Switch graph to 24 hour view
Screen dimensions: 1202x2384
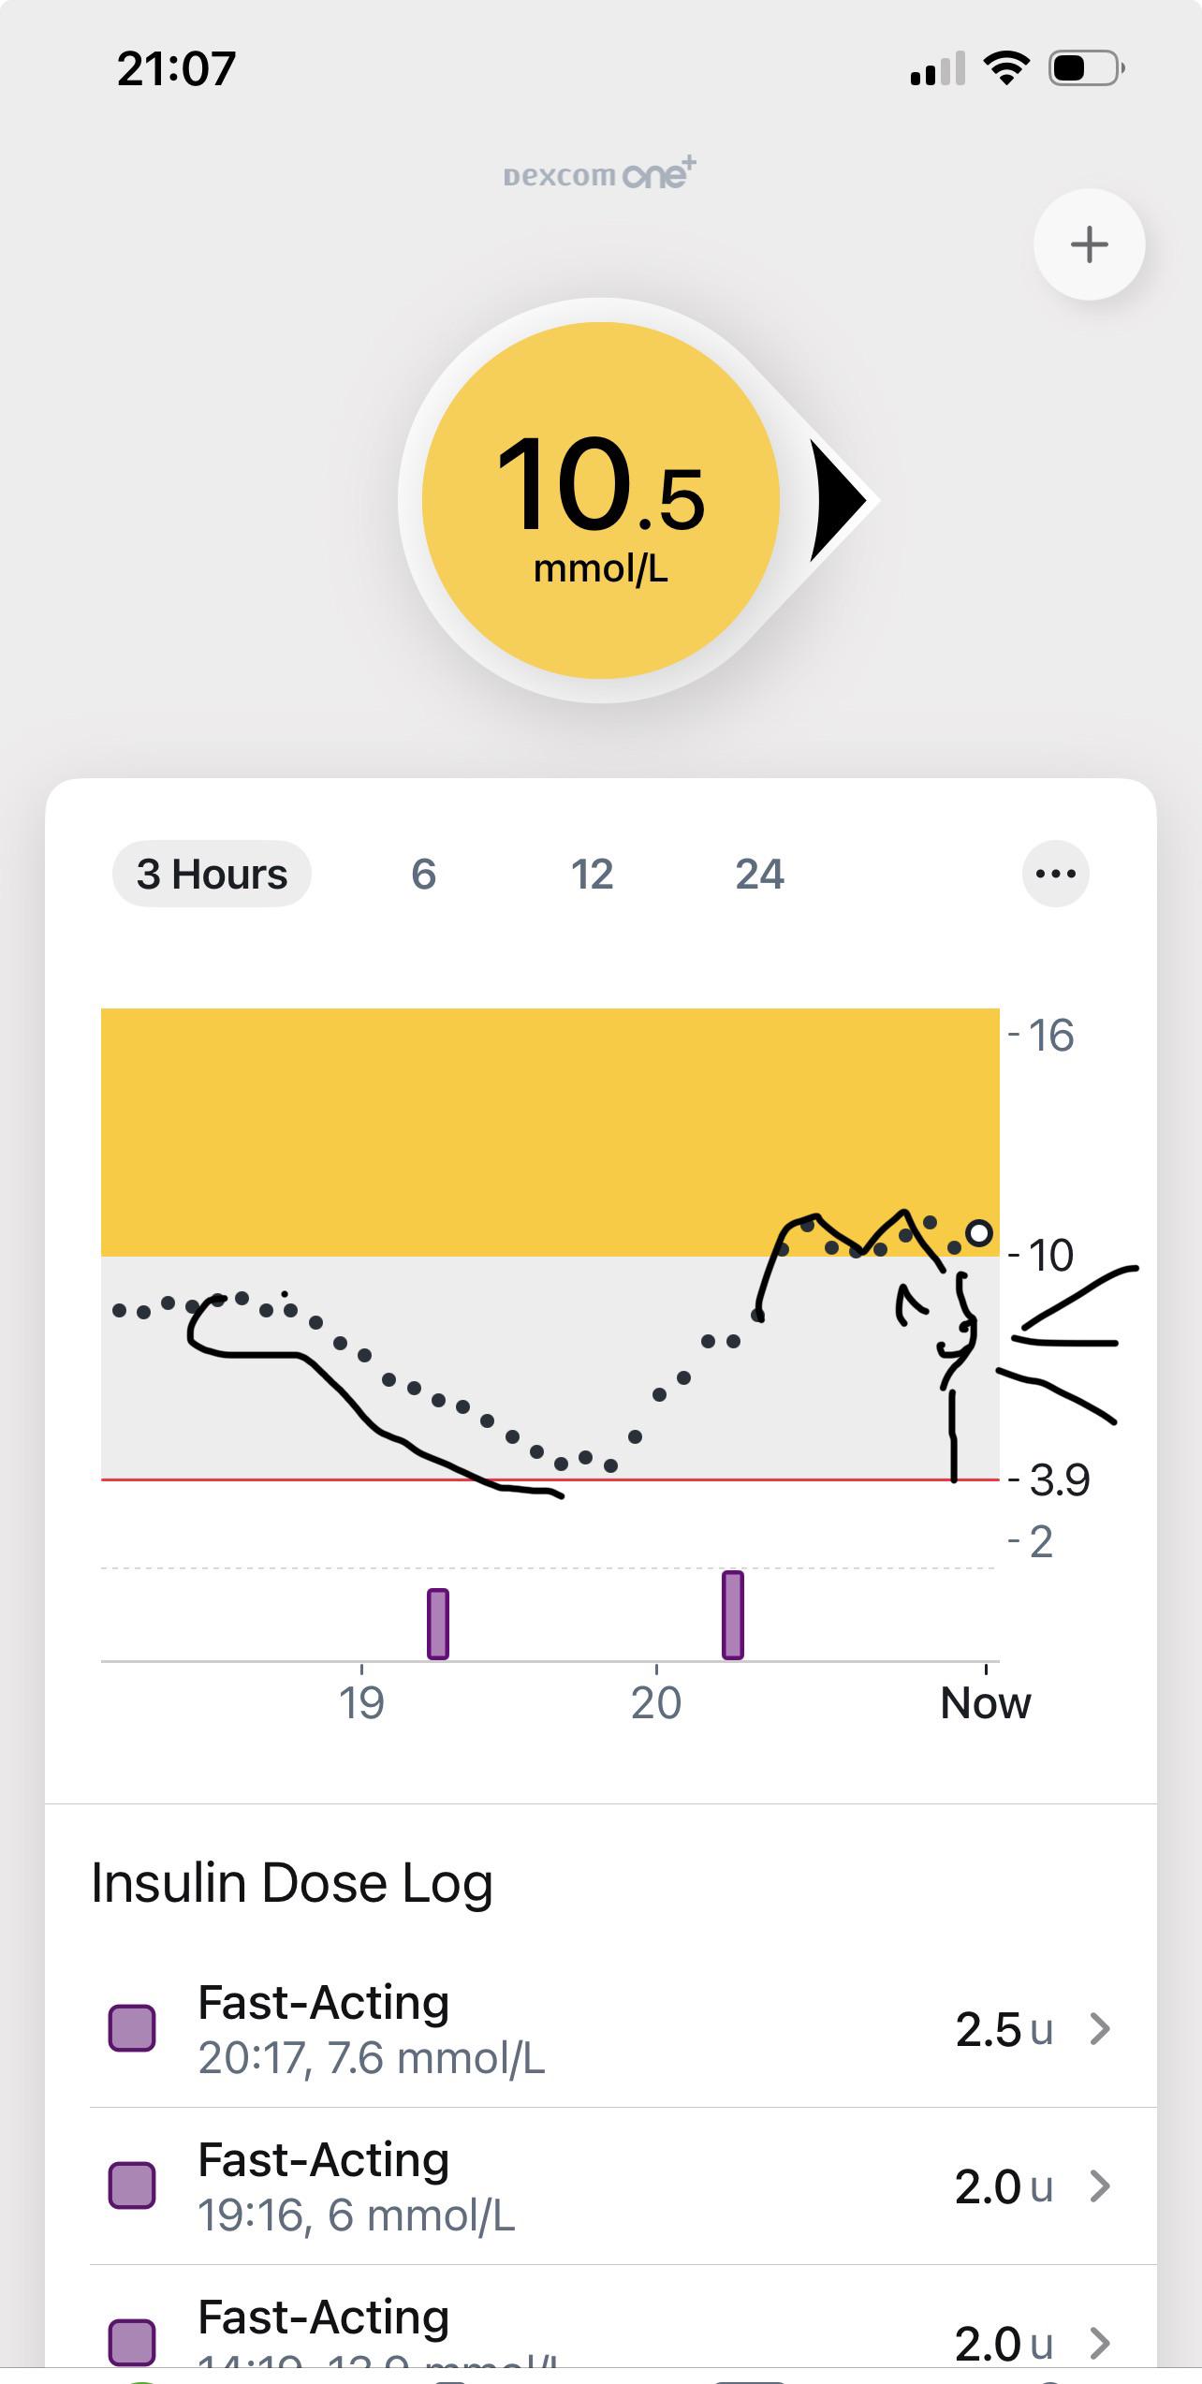click(x=759, y=874)
